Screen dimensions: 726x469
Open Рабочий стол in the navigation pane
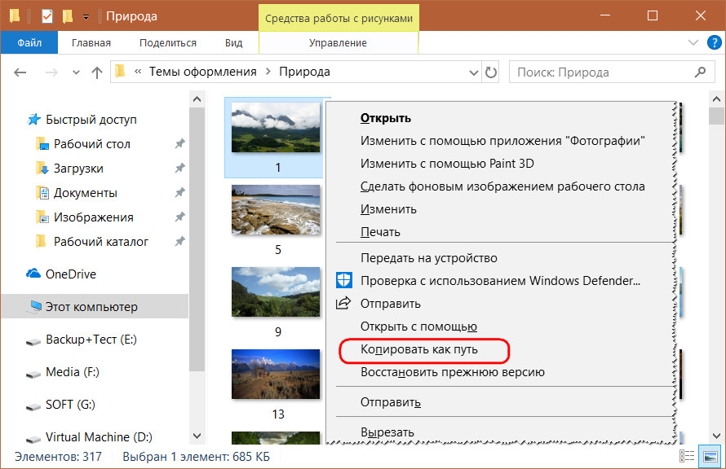[91, 143]
